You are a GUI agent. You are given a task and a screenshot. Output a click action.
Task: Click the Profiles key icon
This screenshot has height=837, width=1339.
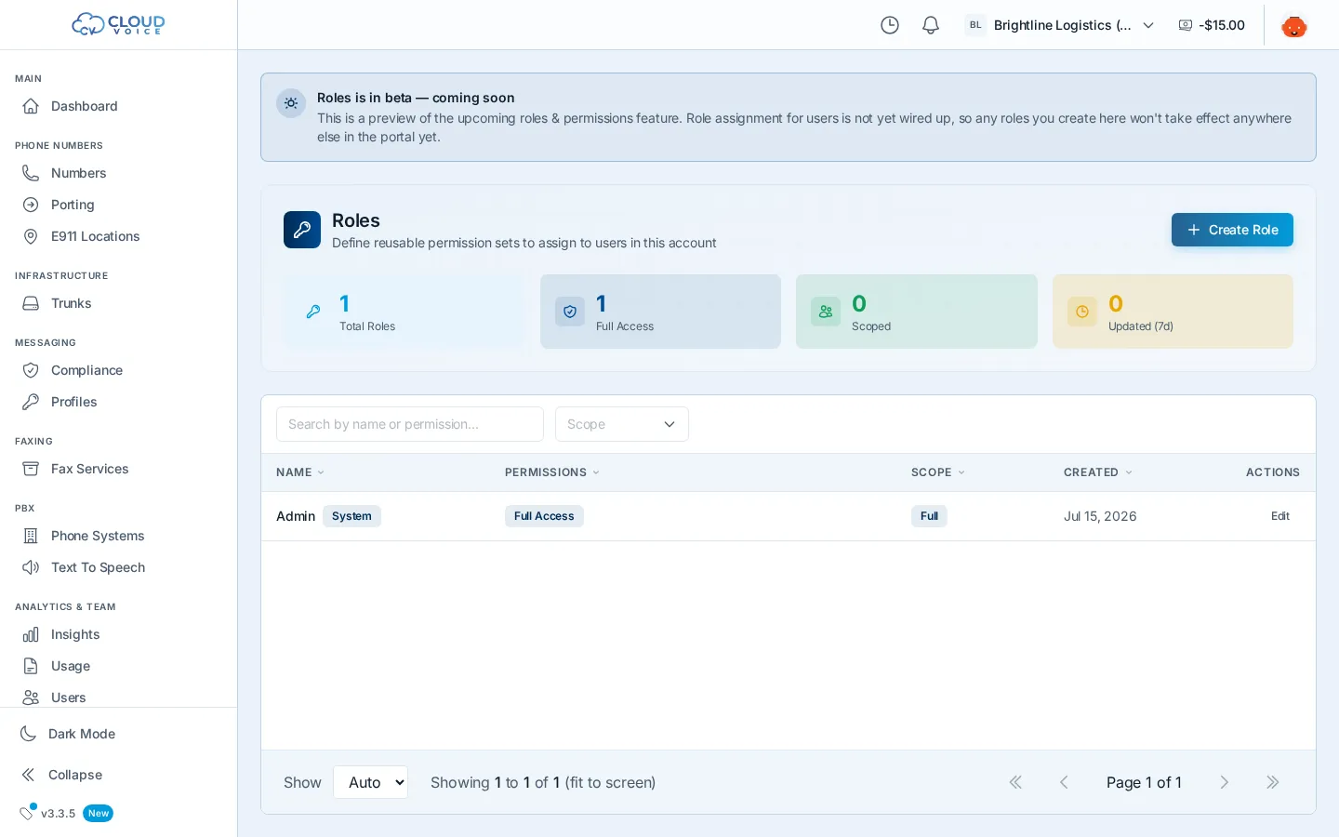pos(31,402)
